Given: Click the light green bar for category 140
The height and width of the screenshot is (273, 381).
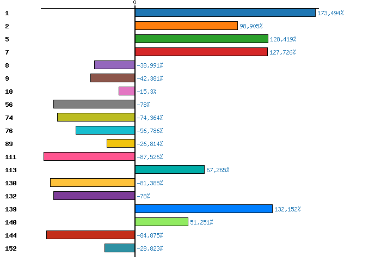Looking at the screenshot, I should tap(162, 222).
